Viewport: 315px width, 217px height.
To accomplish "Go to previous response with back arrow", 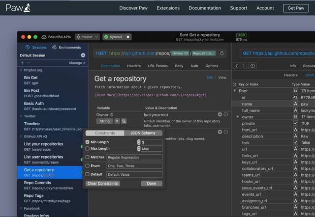I will tap(237, 66).
